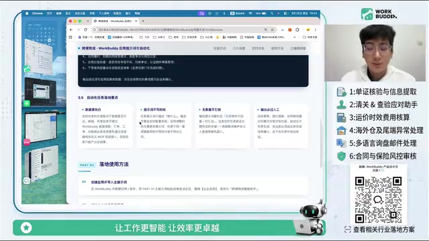This screenshot has width=429, height=241.
Task: Open the 百度翻译 bookmark
Action: click(x=121, y=37)
